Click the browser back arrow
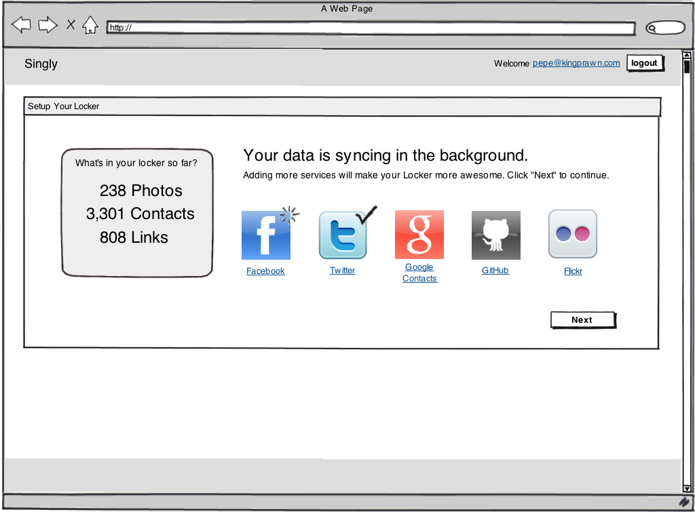695x512 pixels. point(21,25)
